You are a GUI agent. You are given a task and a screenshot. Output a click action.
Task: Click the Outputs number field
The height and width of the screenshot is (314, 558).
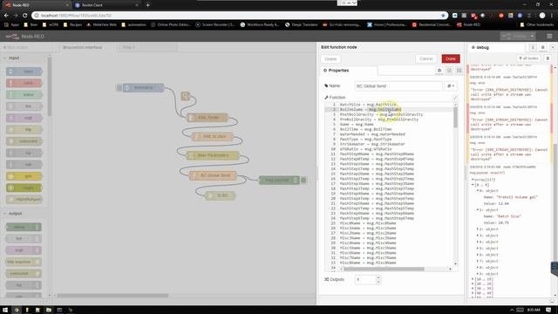pyautogui.click(x=365, y=279)
